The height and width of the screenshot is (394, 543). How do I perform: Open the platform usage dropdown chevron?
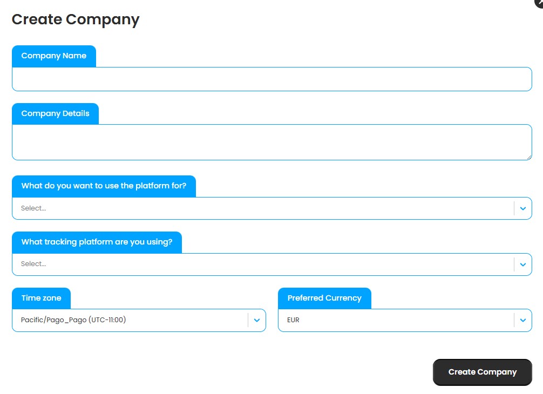pos(522,208)
